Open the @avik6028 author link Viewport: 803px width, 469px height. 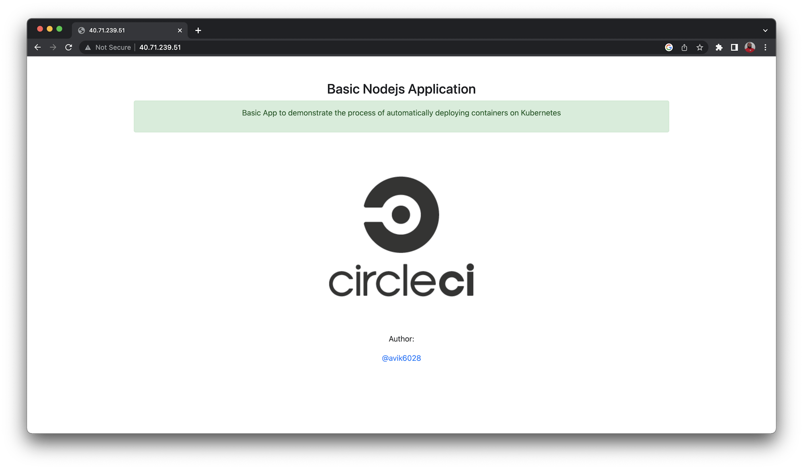tap(401, 358)
